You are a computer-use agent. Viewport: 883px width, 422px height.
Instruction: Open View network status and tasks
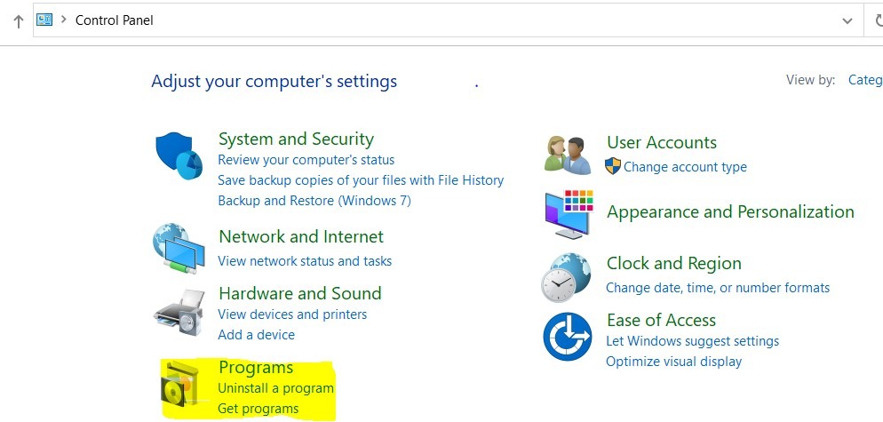(305, 261)
